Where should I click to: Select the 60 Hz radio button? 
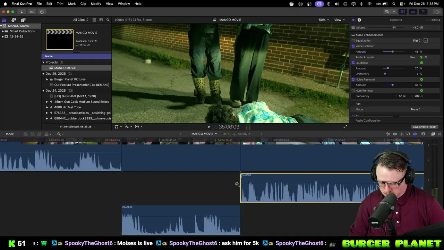tap(412, 96)
